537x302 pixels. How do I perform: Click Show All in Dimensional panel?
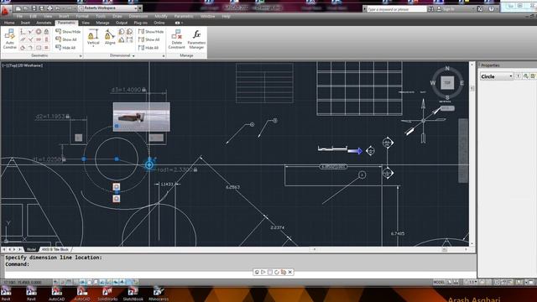(x=149, y=39)
